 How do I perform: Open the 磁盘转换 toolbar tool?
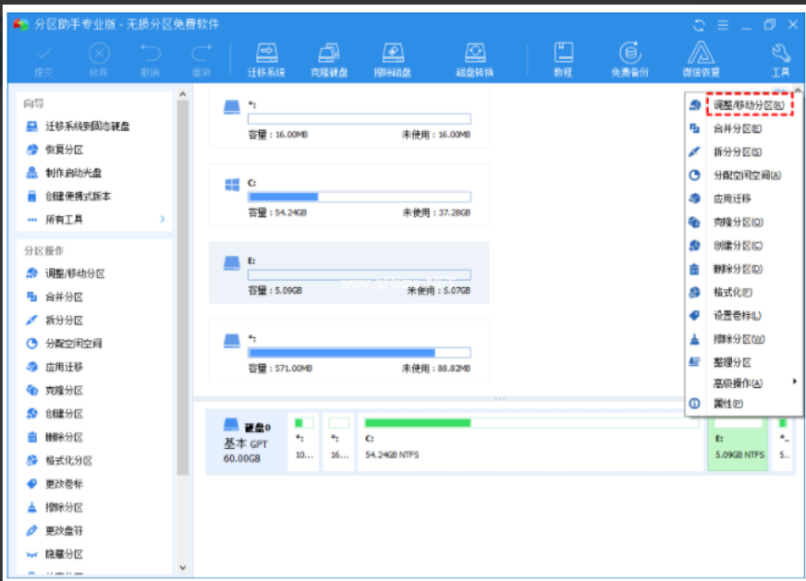click(x=474, y=58)
